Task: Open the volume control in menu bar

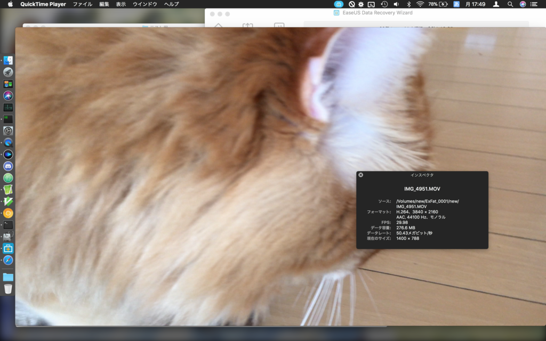Action: 396,4
